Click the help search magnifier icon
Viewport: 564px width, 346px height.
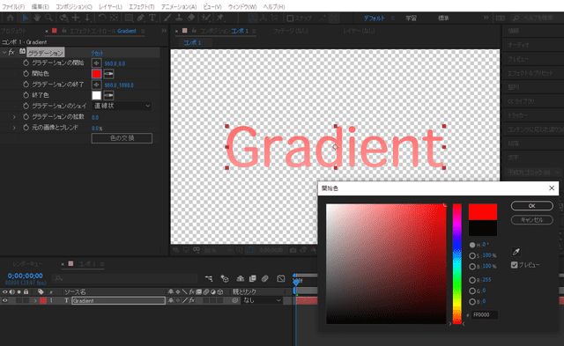(x=516, y=18)
